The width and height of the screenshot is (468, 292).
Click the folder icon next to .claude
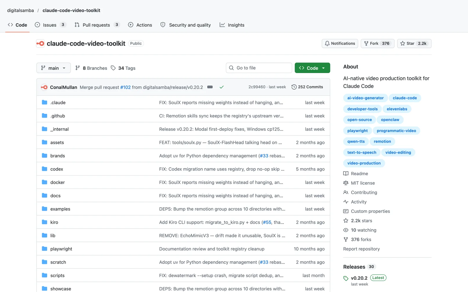tap(44, 102)
